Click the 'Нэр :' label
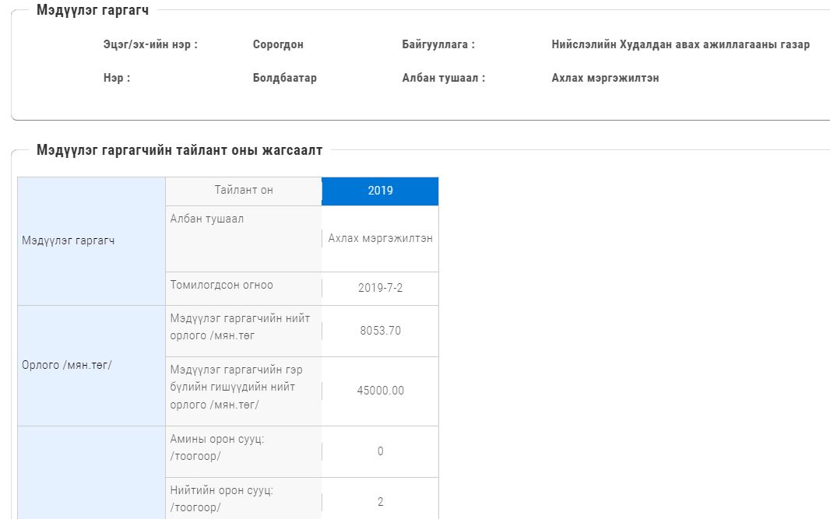The image size is (830, 519). pyautogui.click(x=117, y=78)
